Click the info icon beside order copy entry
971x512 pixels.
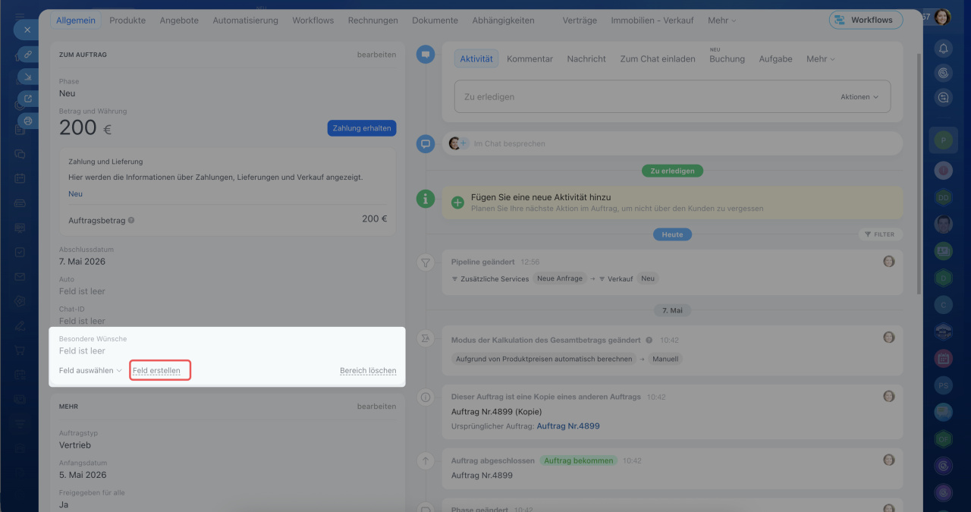pos(426,397)
